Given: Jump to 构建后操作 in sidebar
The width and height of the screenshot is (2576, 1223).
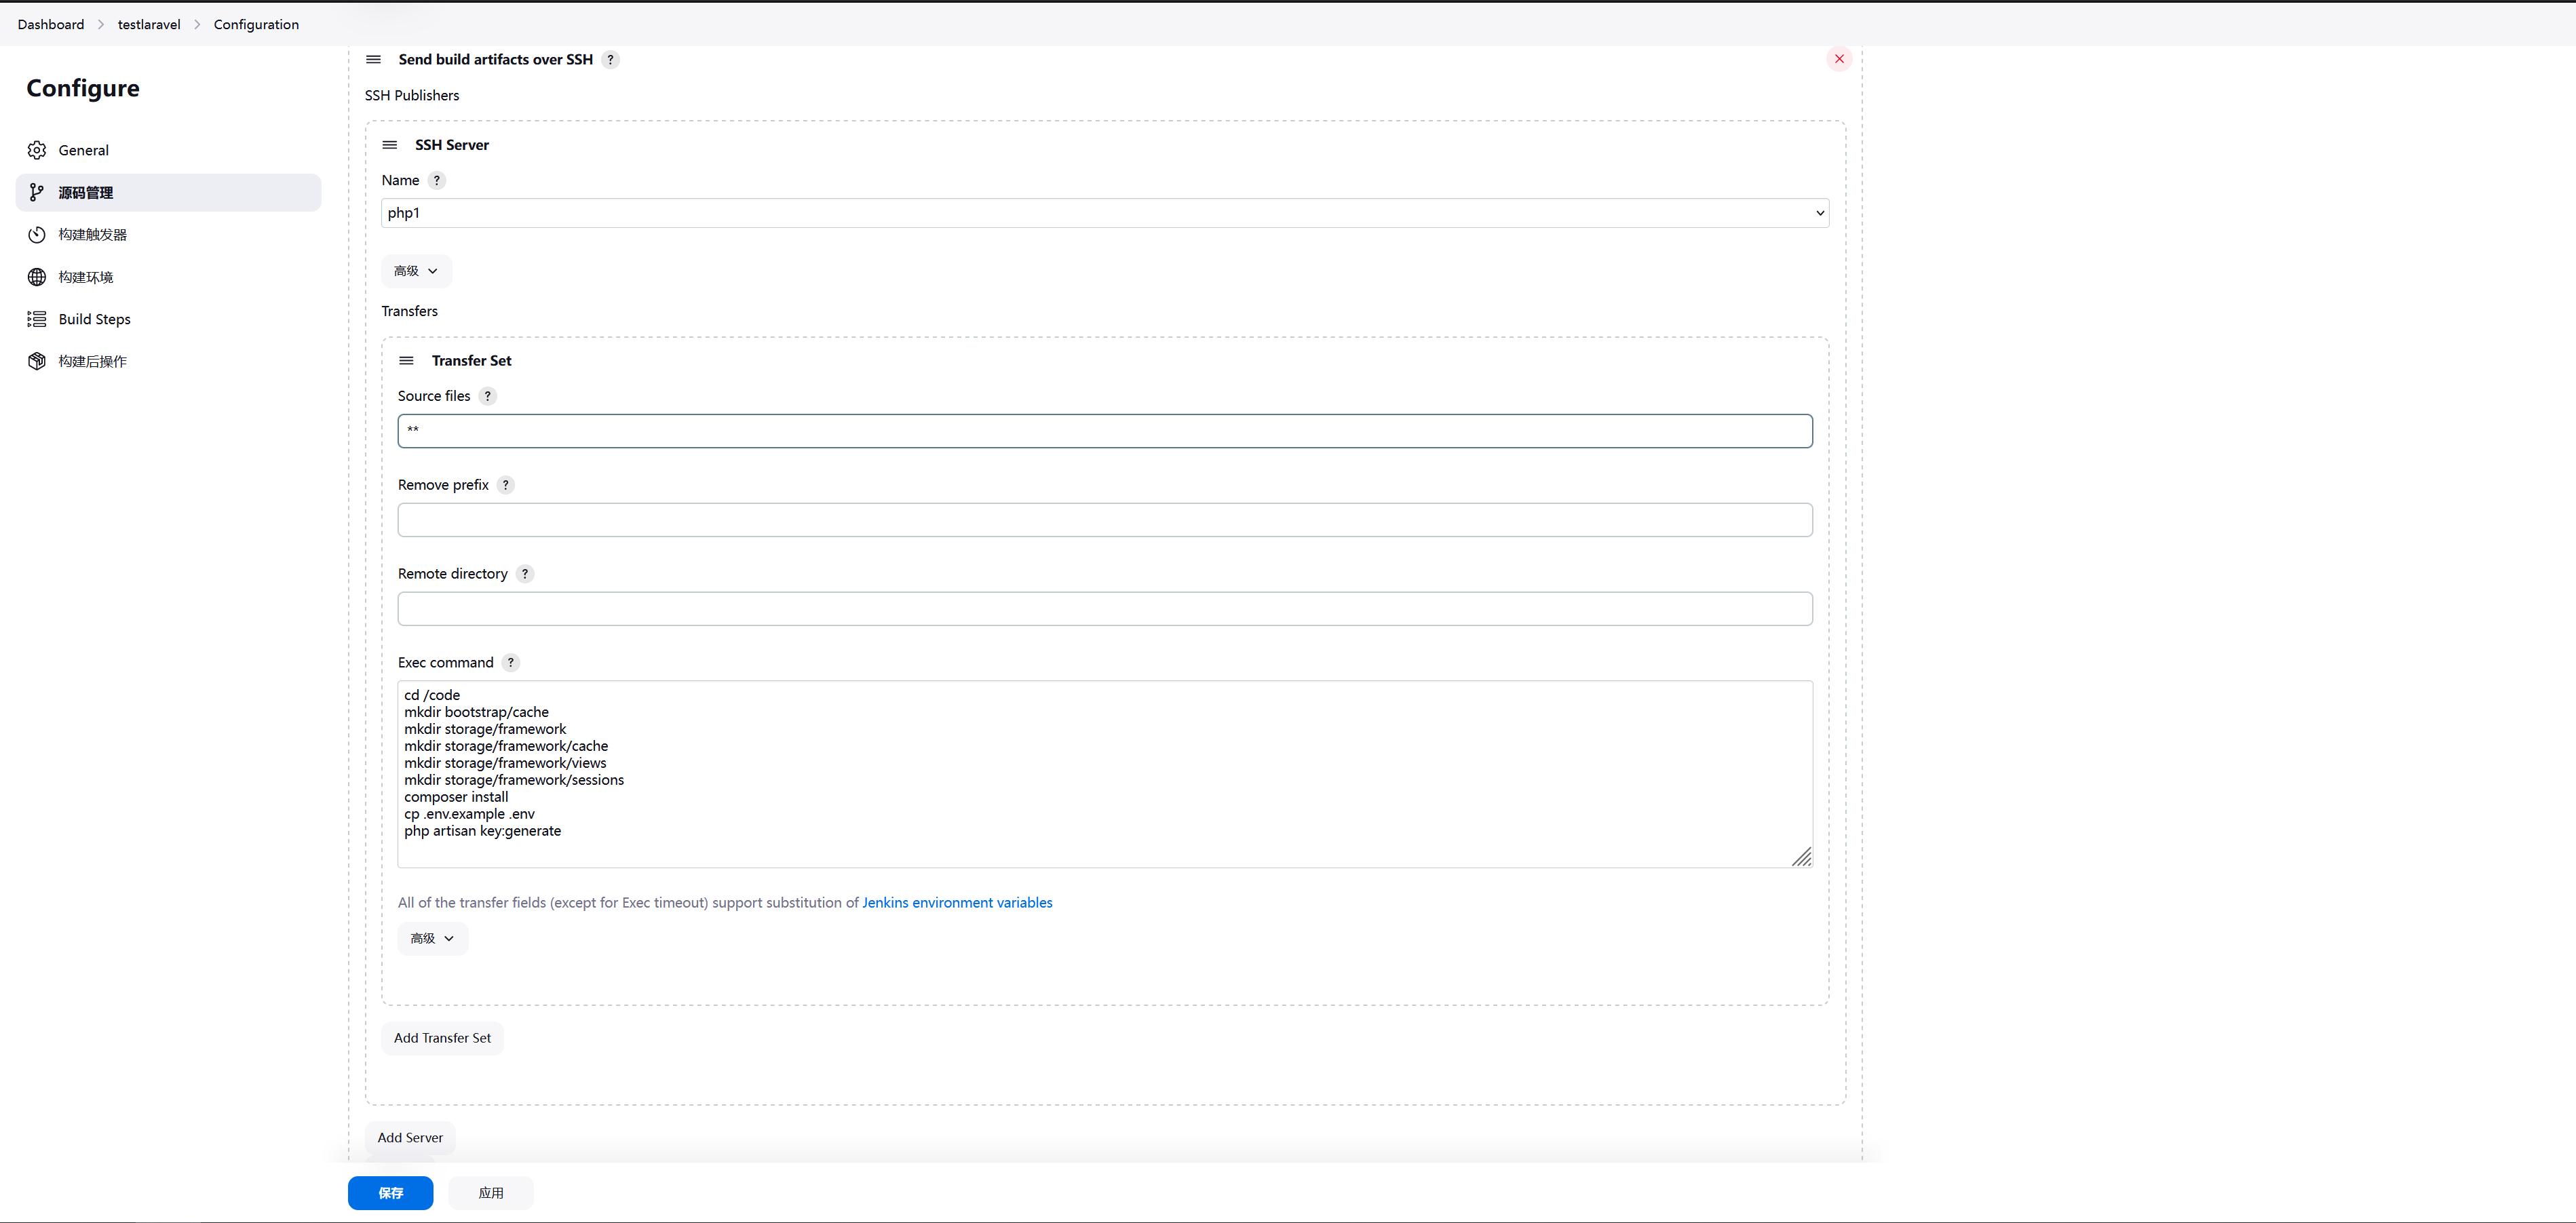Looking at the screenshot, I should [92, 361].
